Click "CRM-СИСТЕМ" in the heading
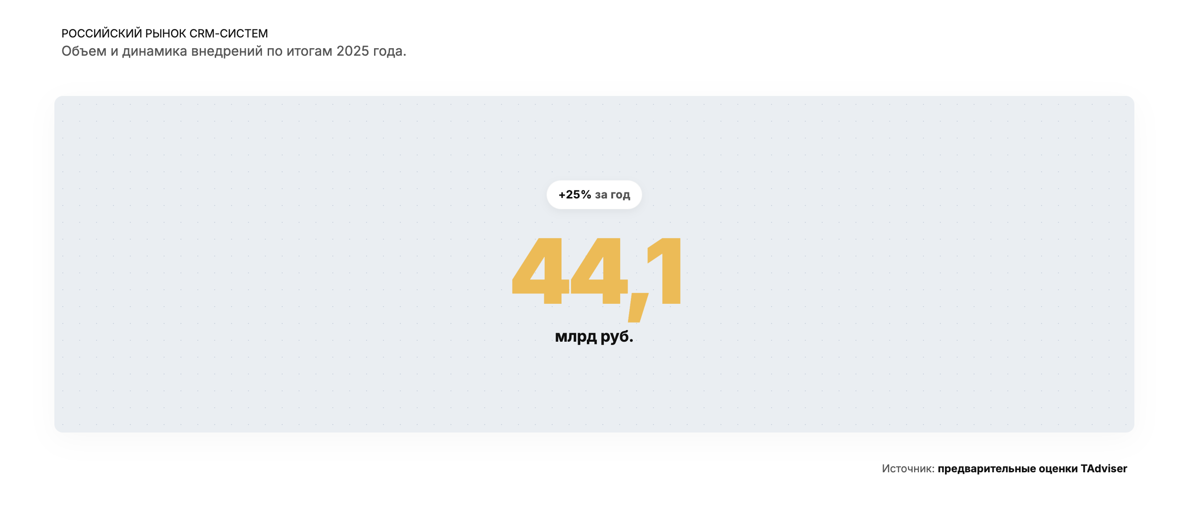Viewport: 1185px width, 506px height. coord(229,34)
